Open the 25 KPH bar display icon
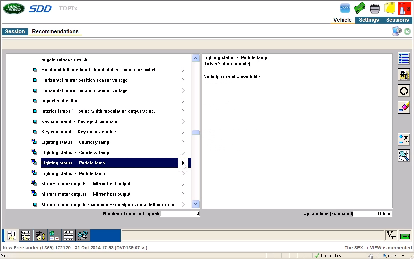This screenshot has height=259, width=414. coord(69,235)
